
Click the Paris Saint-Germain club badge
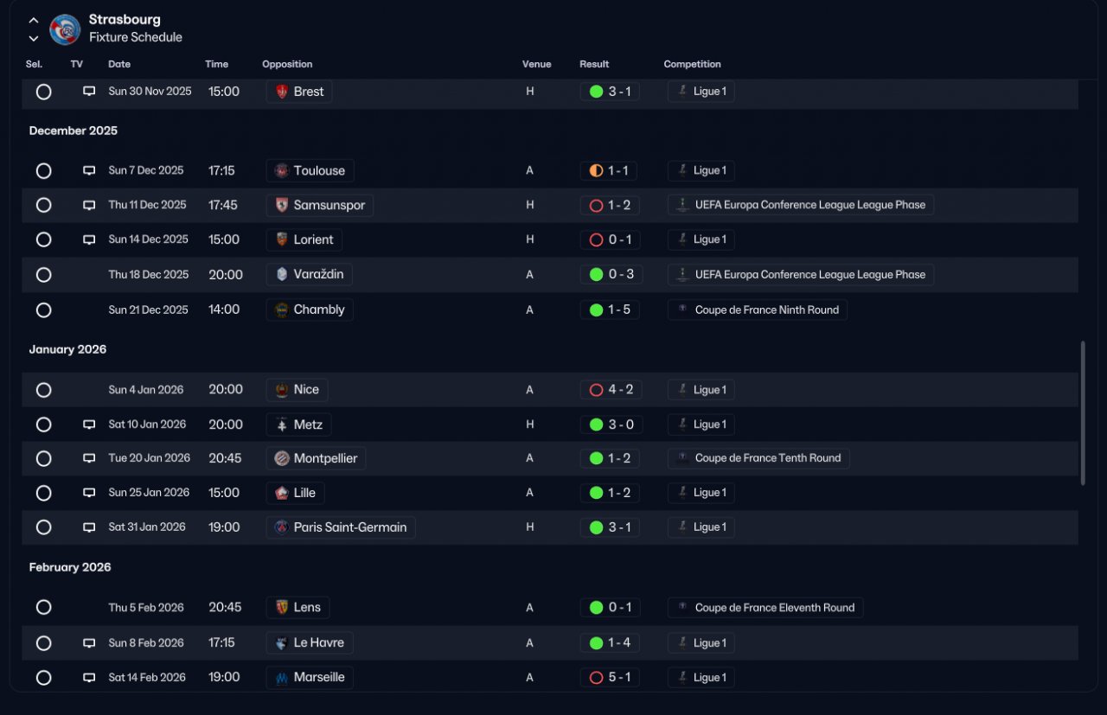[282, 527]
